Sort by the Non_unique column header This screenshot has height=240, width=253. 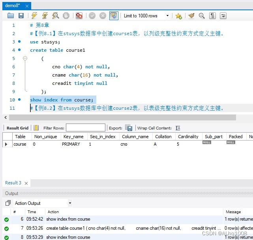pos(46,137)
